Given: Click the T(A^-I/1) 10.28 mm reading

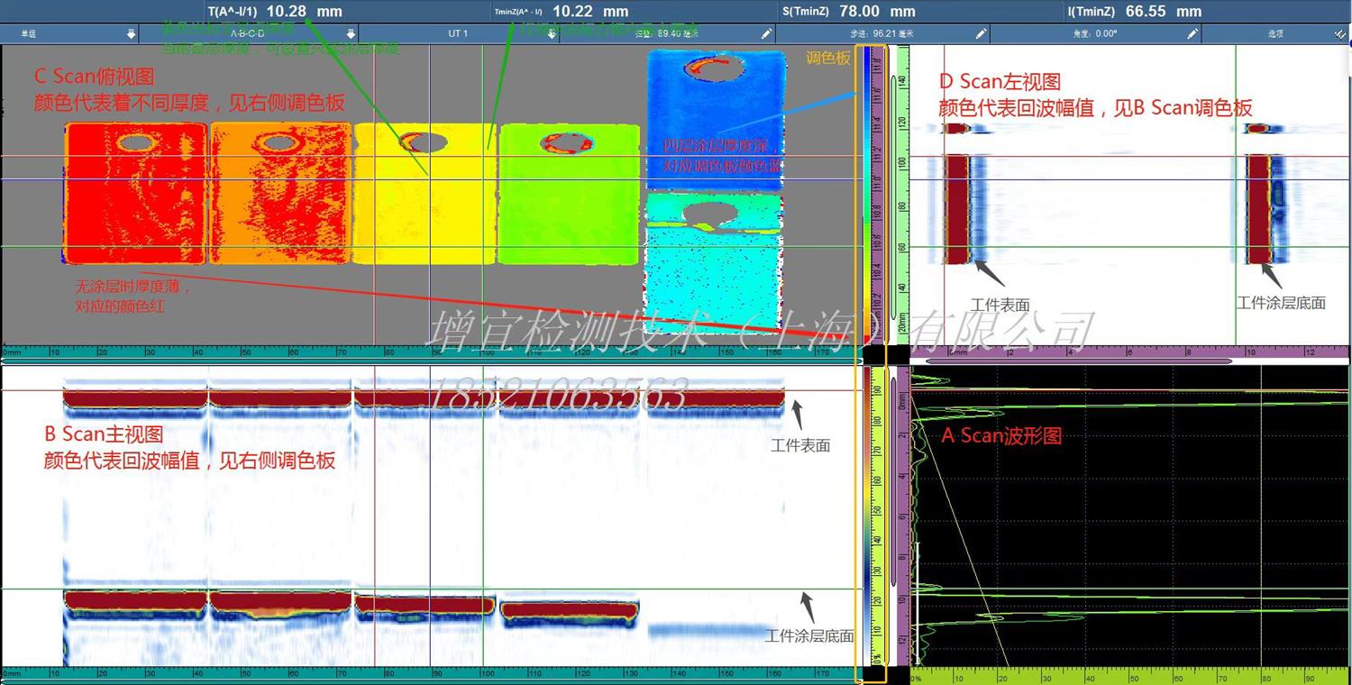Looking at the screenshot, I should [x=275, y=12].
